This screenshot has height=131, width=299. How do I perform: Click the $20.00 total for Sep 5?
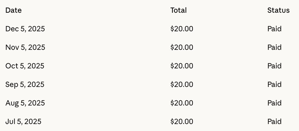point(182,85)
